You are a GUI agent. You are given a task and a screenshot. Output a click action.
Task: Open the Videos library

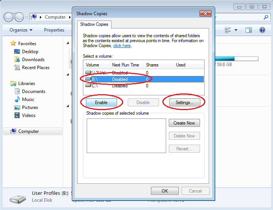[29, 115]
